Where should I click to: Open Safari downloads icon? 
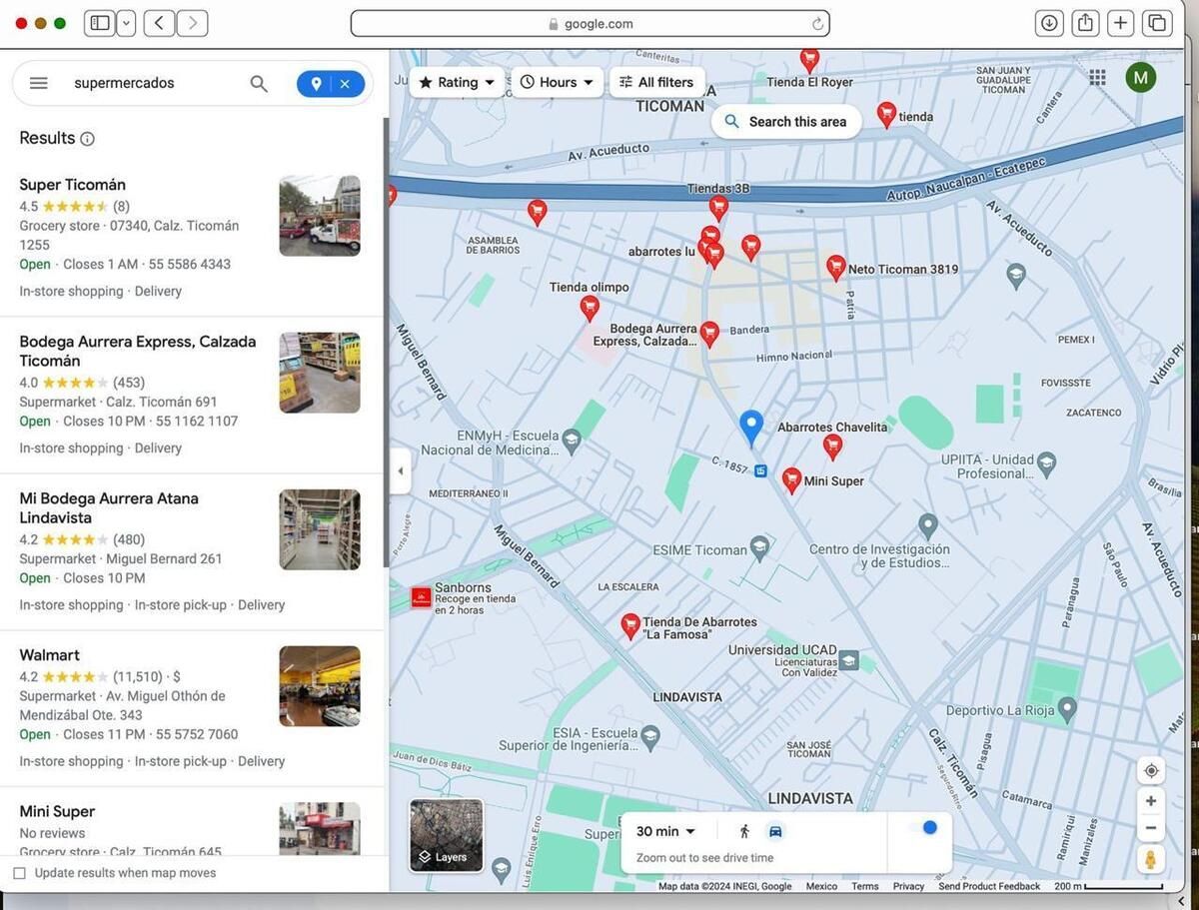point(1049,23)
